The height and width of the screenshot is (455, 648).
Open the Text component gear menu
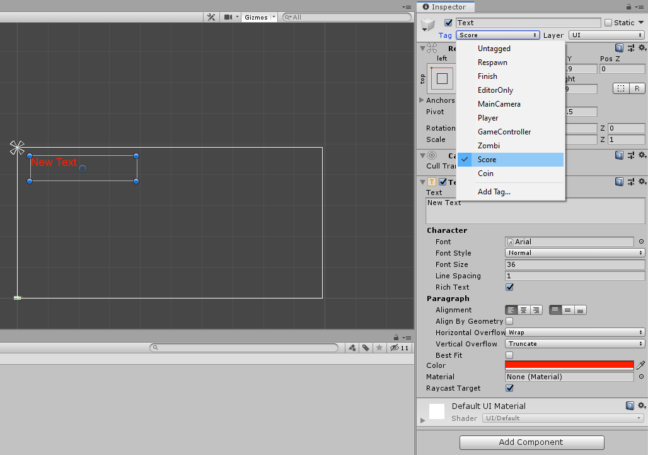(642, 182)
